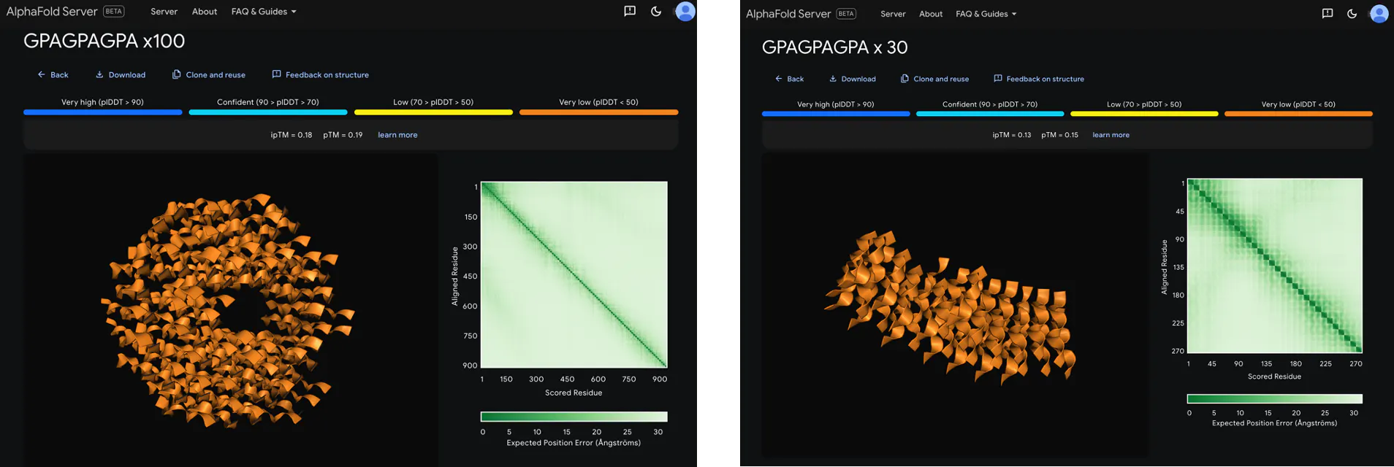
Task: Expand FAQ & Guides dropdown in left window
Action: click(x=264, y=12)
